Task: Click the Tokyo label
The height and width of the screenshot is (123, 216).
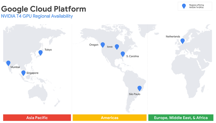Action: click(x=48, y=49)
